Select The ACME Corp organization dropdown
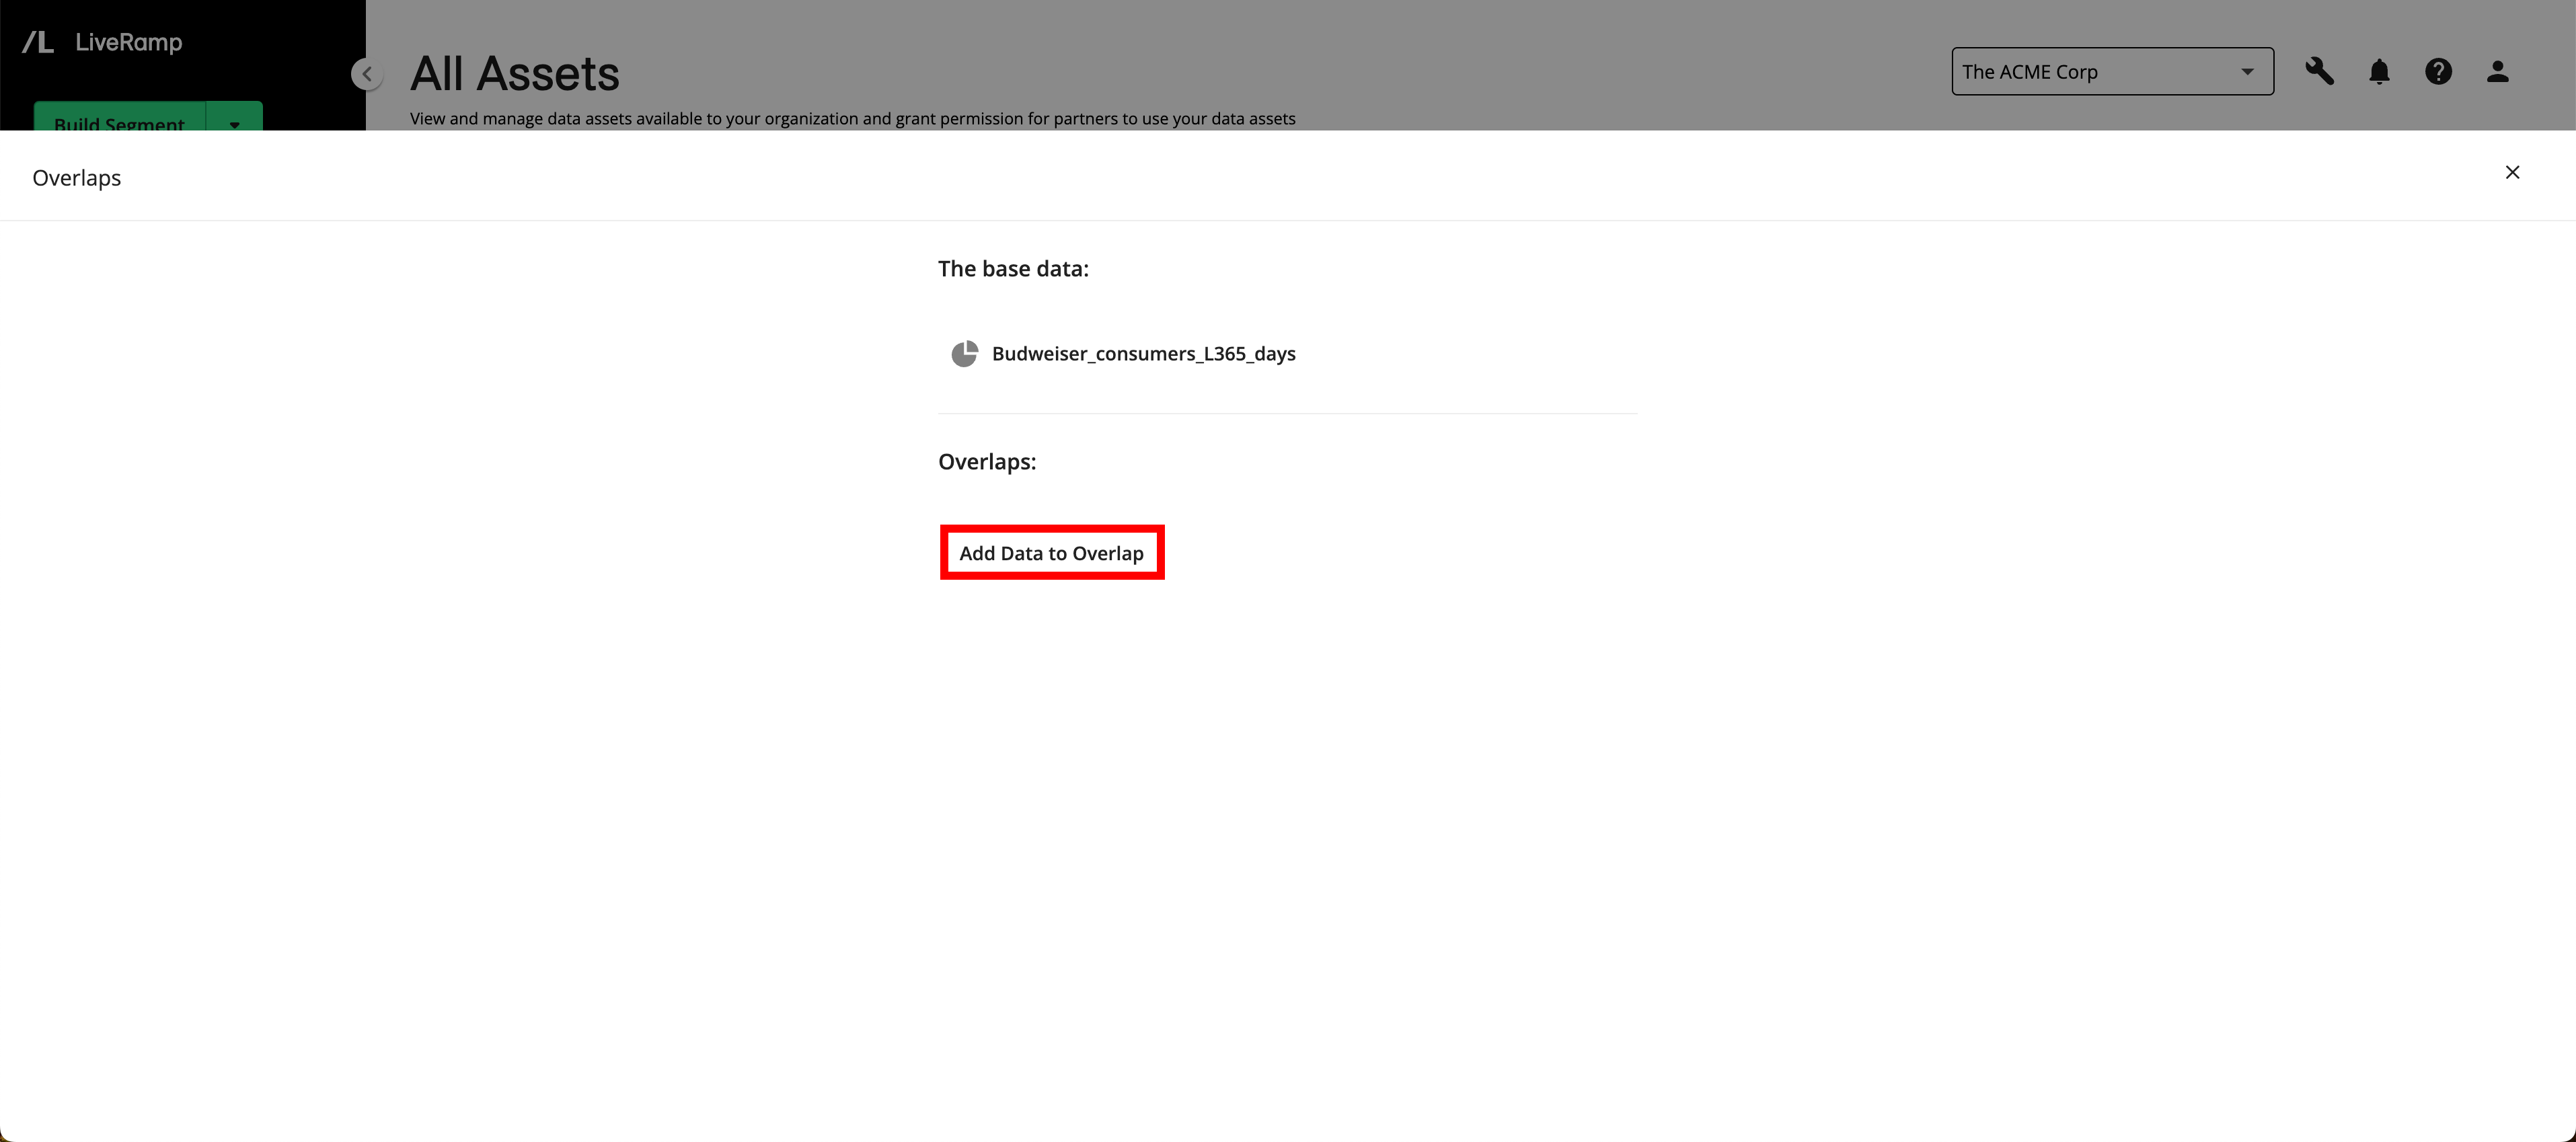2576x1142 pixels. point(2109,71)
